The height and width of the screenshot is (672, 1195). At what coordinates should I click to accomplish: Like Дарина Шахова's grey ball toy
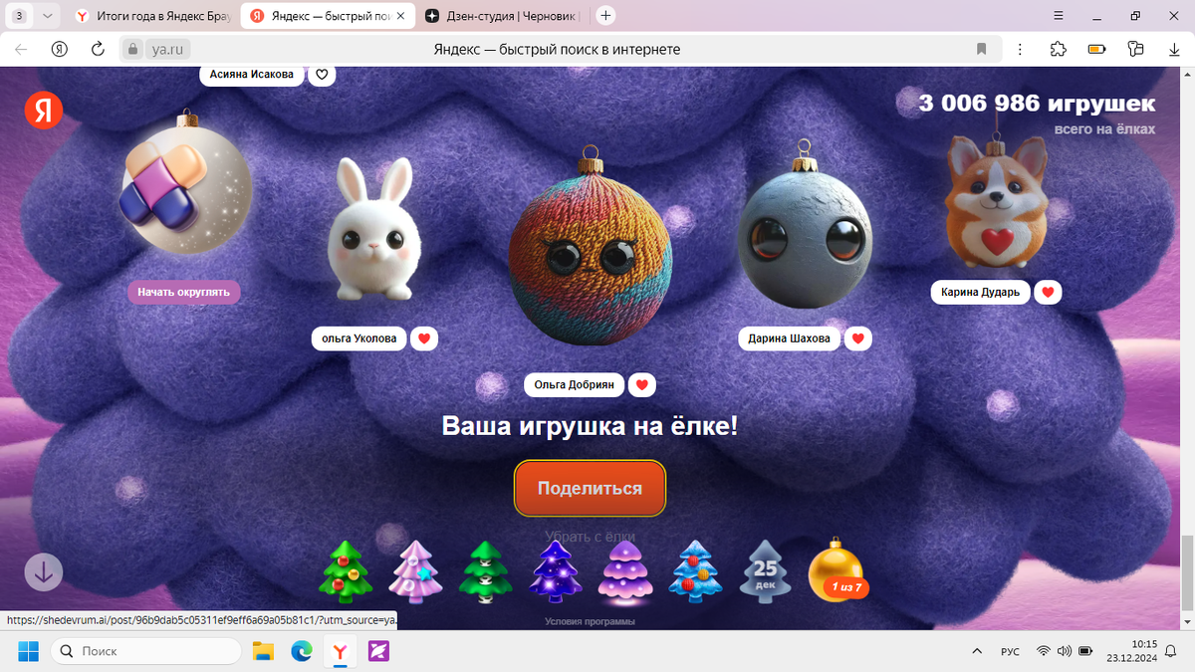click(x=858, y=338)
